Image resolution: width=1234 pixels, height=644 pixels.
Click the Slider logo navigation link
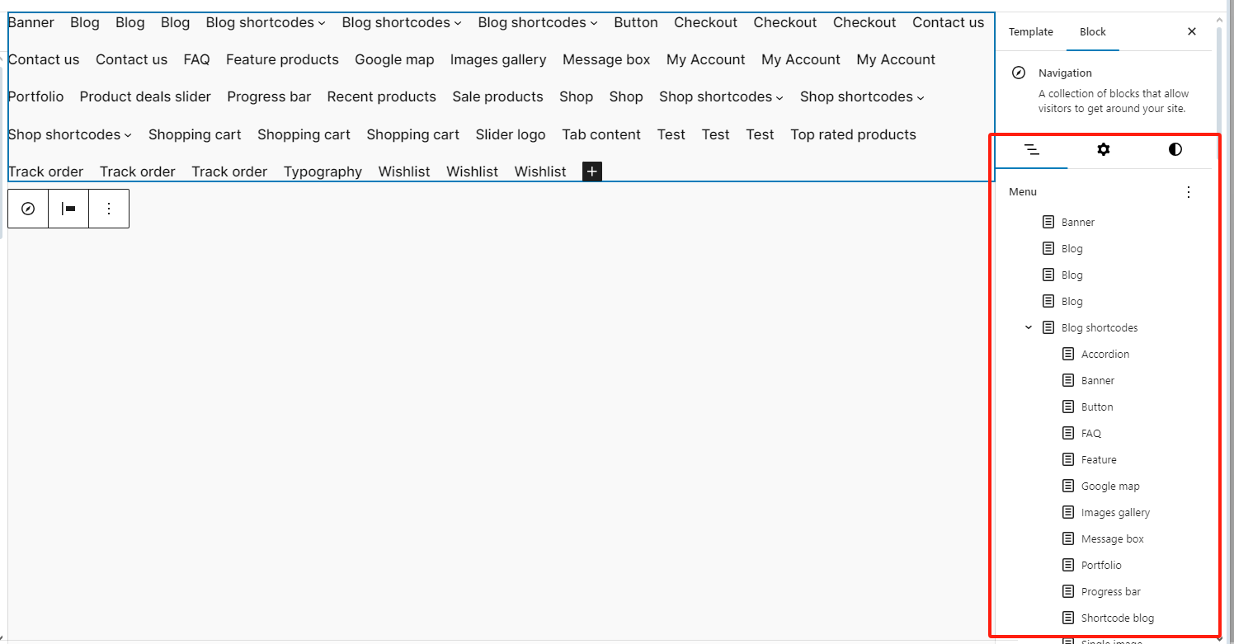(x=510, y=134)
